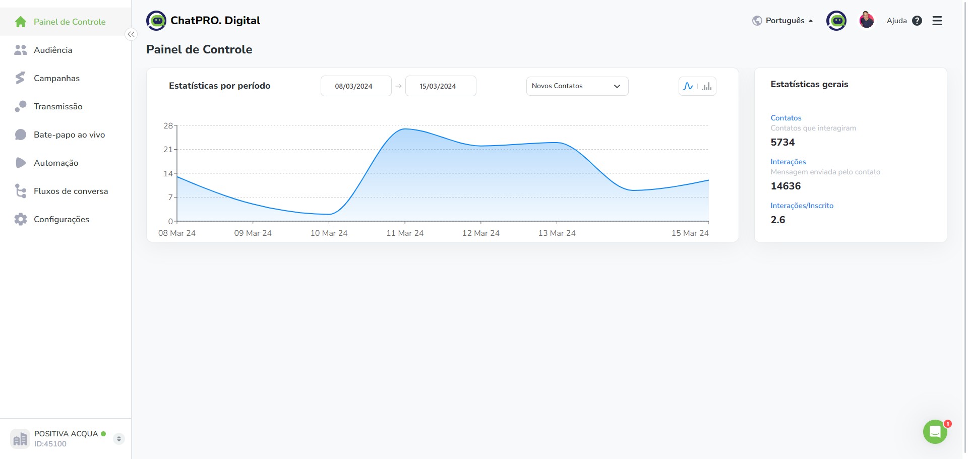The width and height of the screenshot is (968, 459).
Task: Click the Bate-papo ao vivo chat bubble icon
Action: (x=21, y=135)
